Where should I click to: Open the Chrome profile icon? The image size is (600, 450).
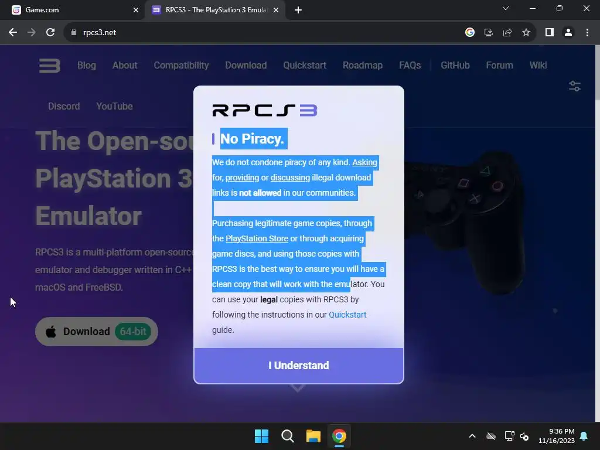pos(568,33)
